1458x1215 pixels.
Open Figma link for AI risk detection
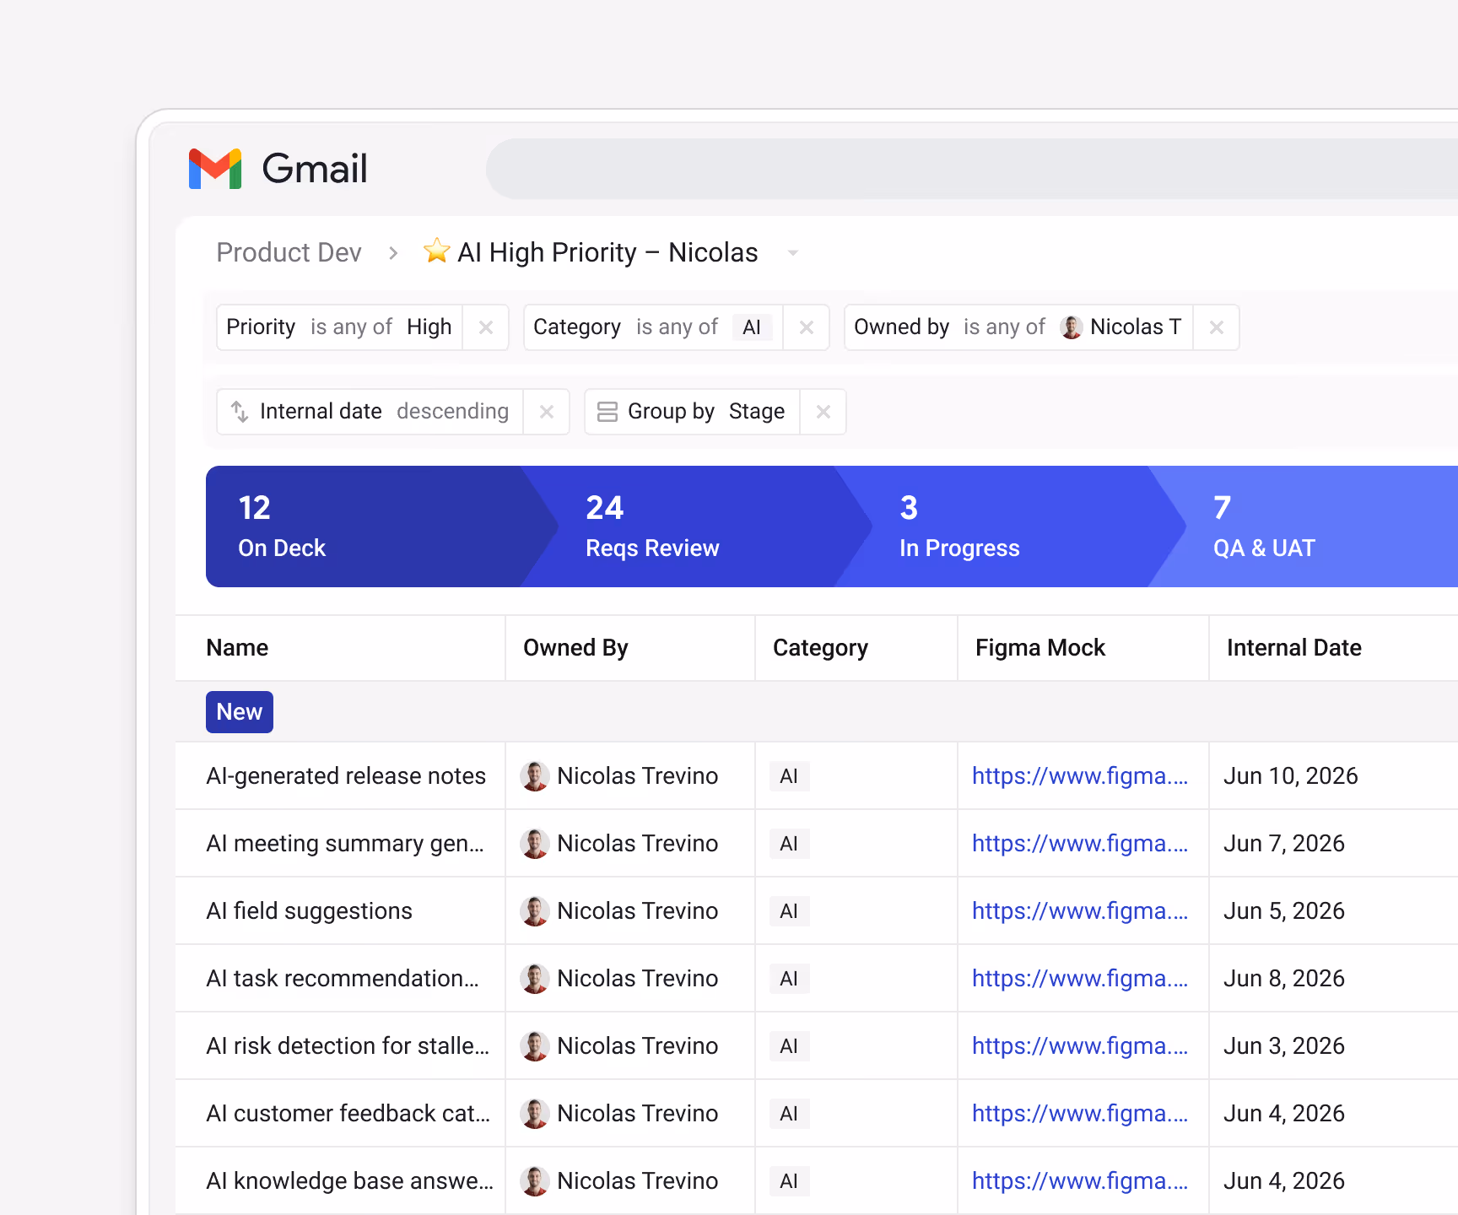[1080, 1046]
